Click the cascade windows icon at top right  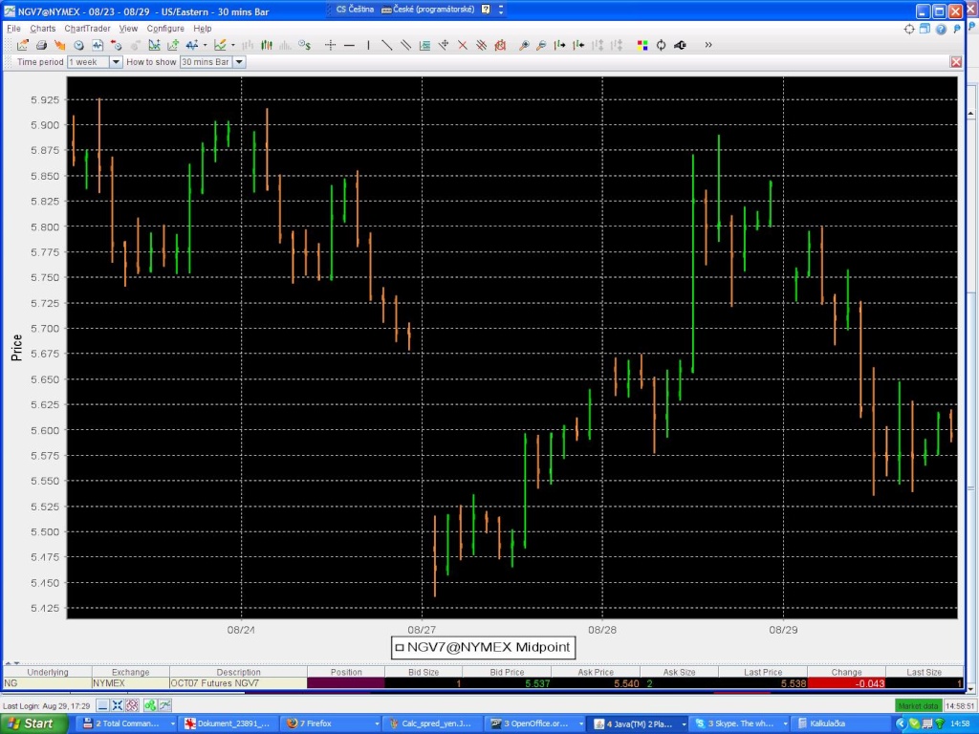coord(925,29)
